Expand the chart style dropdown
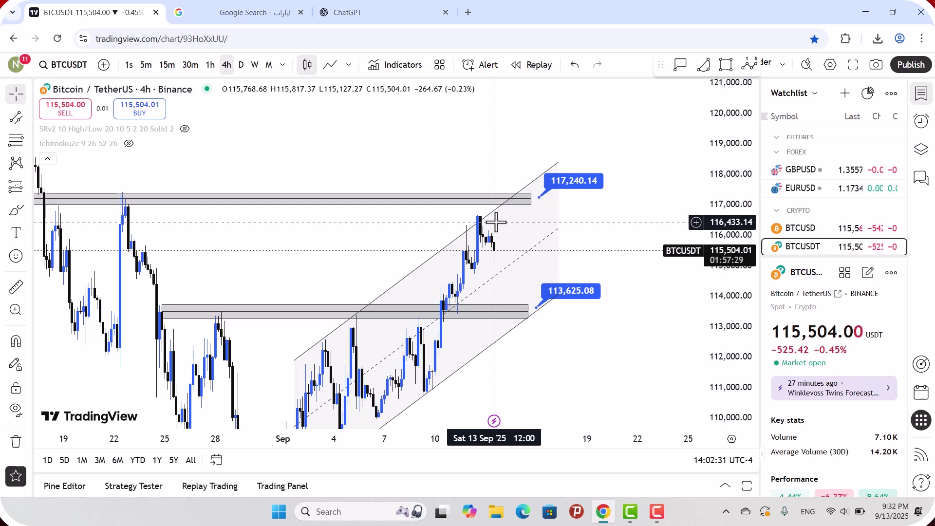 coord(349,65)
